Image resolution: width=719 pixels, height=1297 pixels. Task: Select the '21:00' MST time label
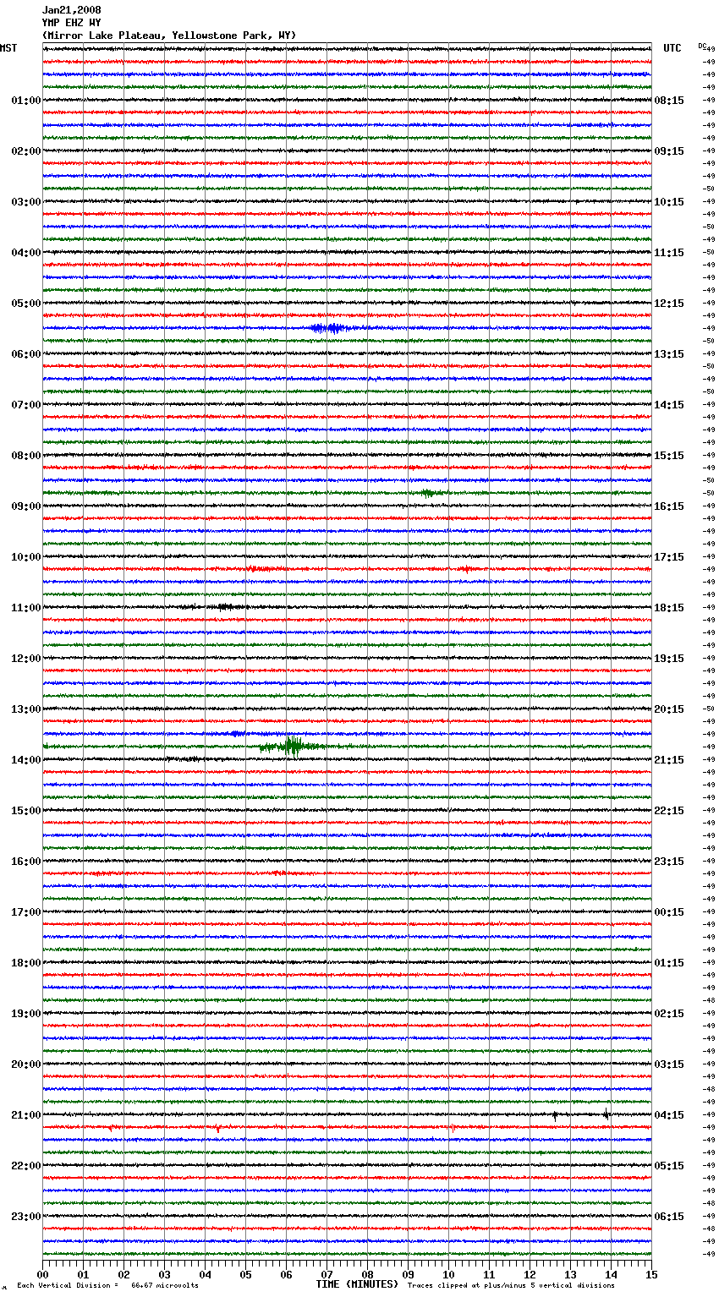pos(26,1115)
